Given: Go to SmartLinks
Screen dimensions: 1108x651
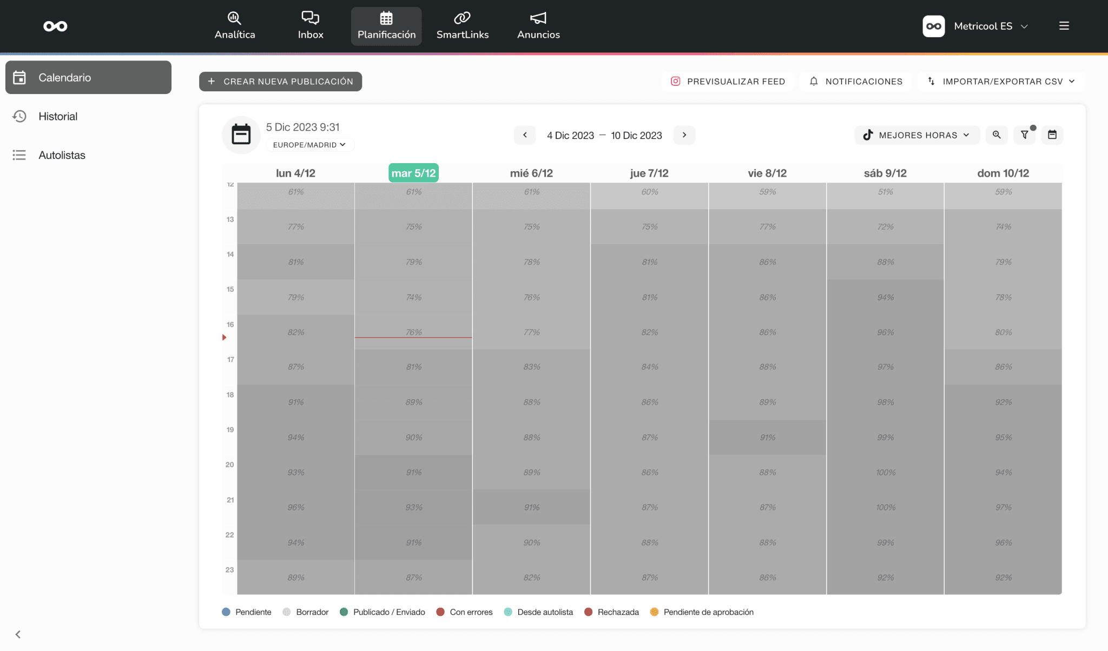Looking at the screenshot, I should (463, 26).
